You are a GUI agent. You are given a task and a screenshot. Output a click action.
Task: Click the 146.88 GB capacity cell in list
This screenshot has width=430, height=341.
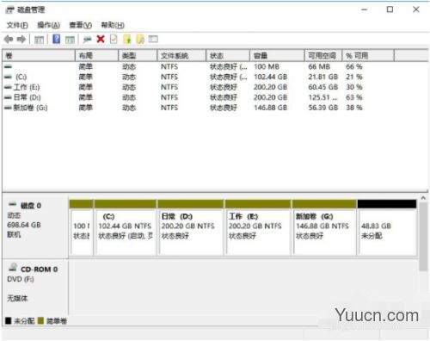point(270,108)
